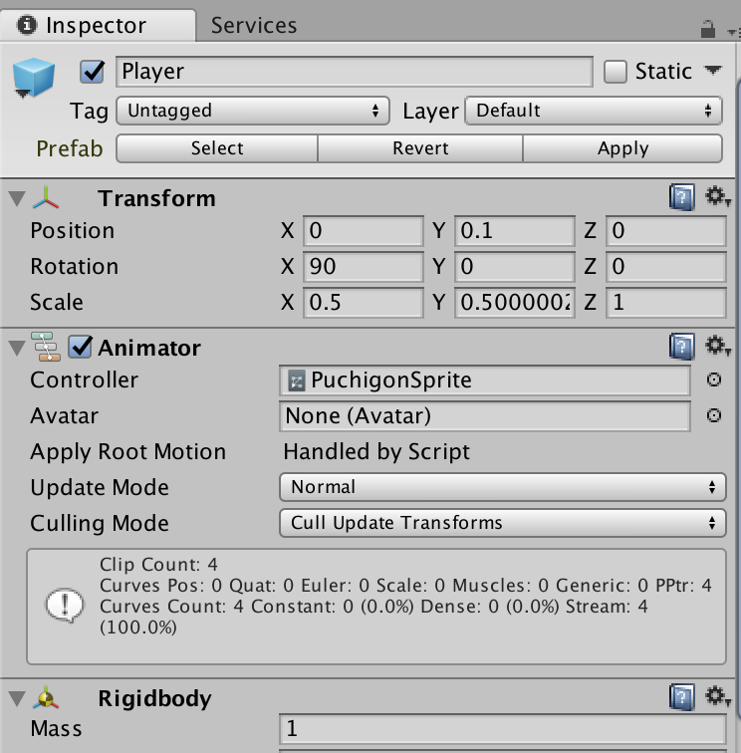Click the Scale Y field

[x=514, y=303]
